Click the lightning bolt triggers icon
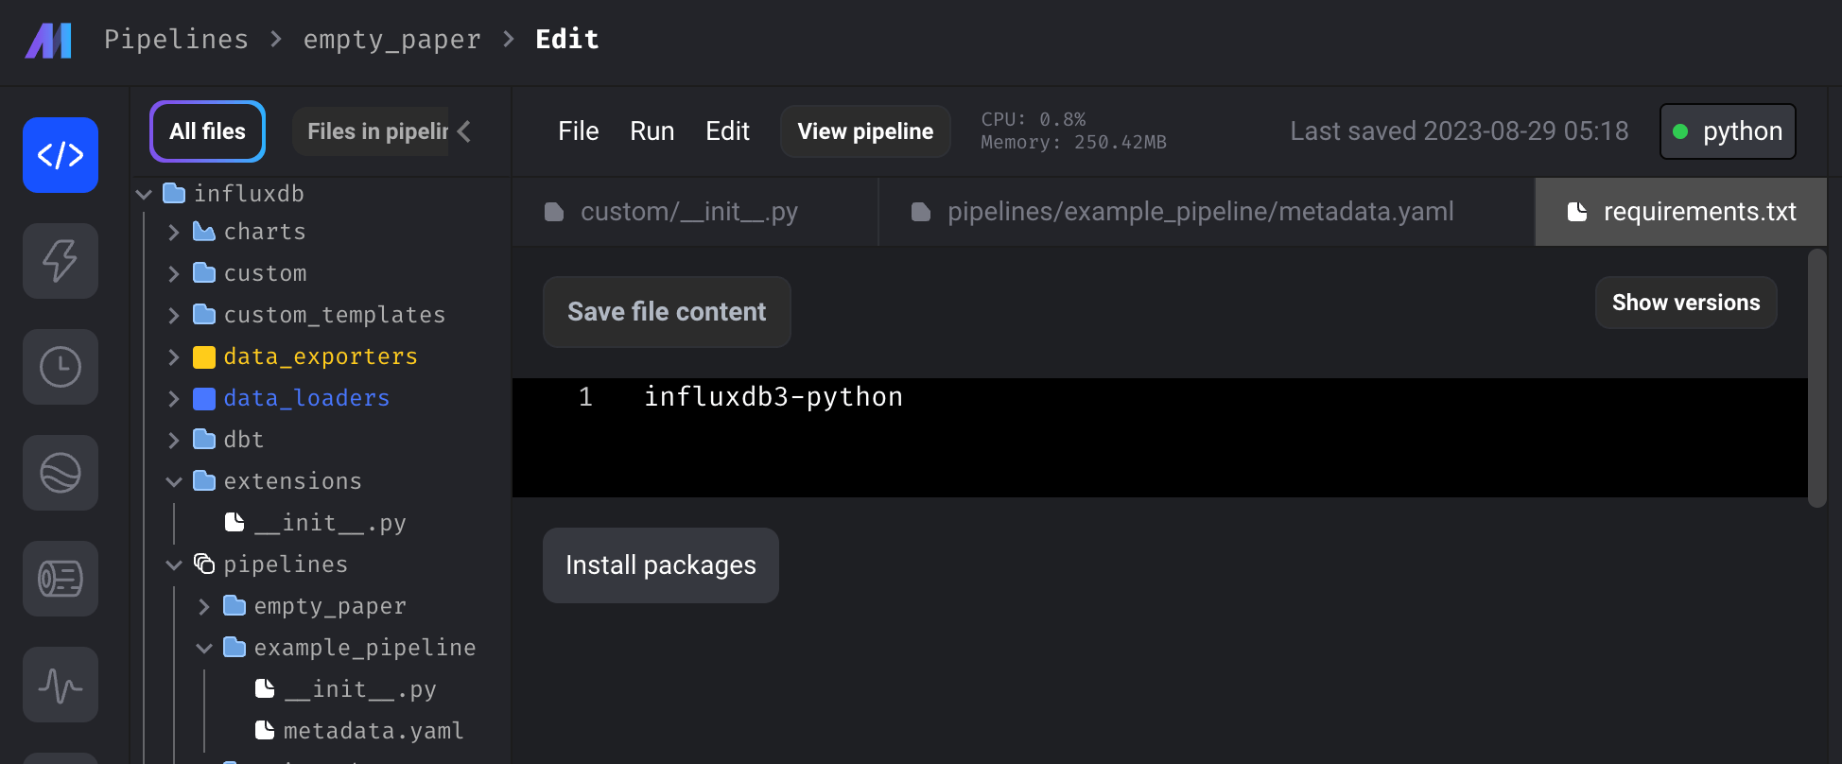Screen dimensions: 1842x764 61,261
